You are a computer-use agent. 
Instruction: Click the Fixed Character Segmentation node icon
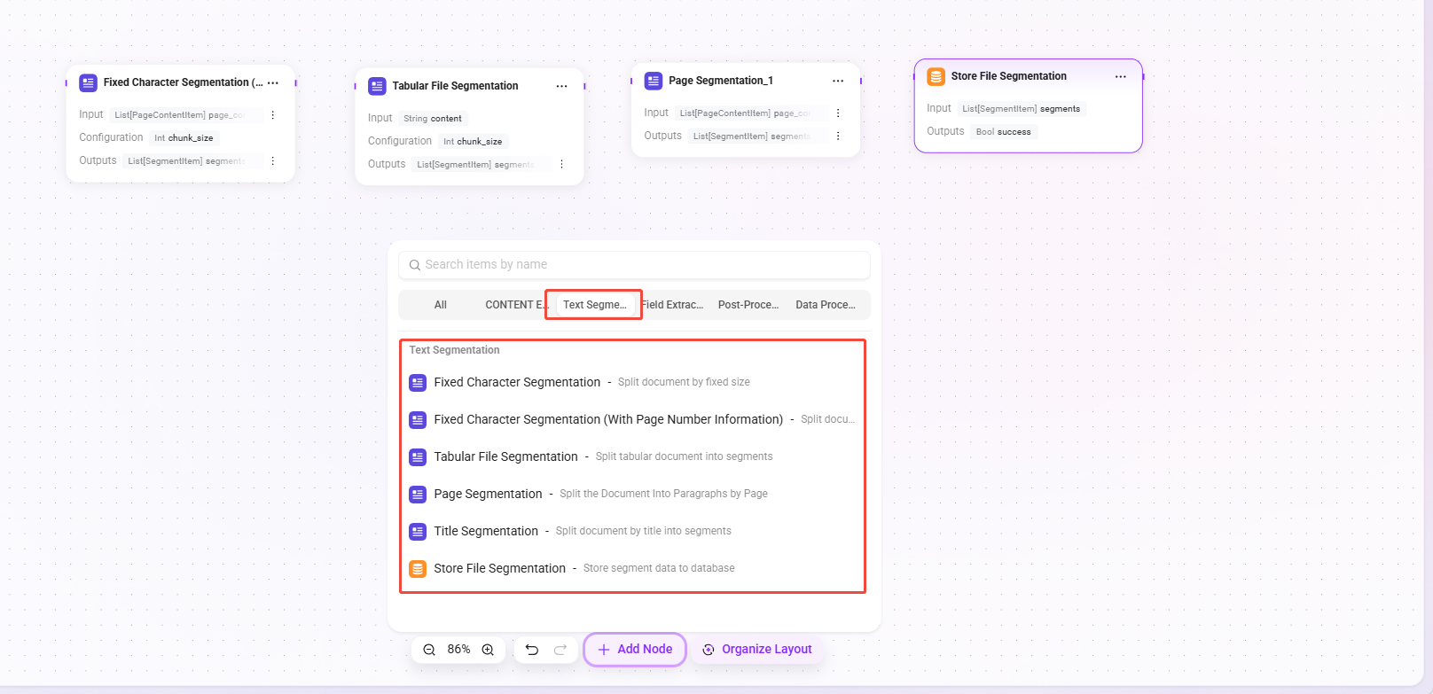88,82
